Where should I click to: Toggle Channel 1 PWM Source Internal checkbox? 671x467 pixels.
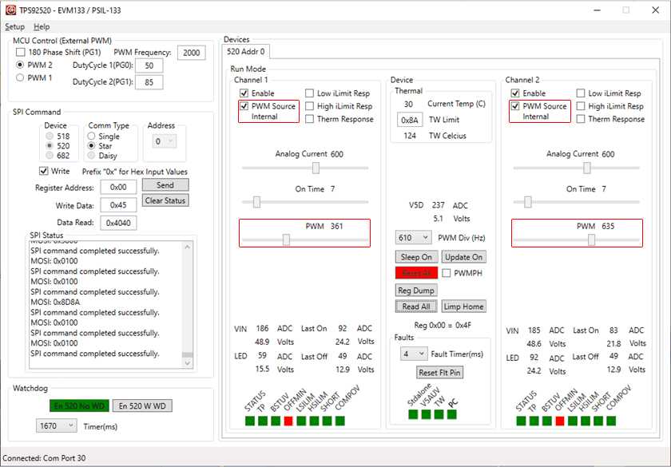click(244, 106)
